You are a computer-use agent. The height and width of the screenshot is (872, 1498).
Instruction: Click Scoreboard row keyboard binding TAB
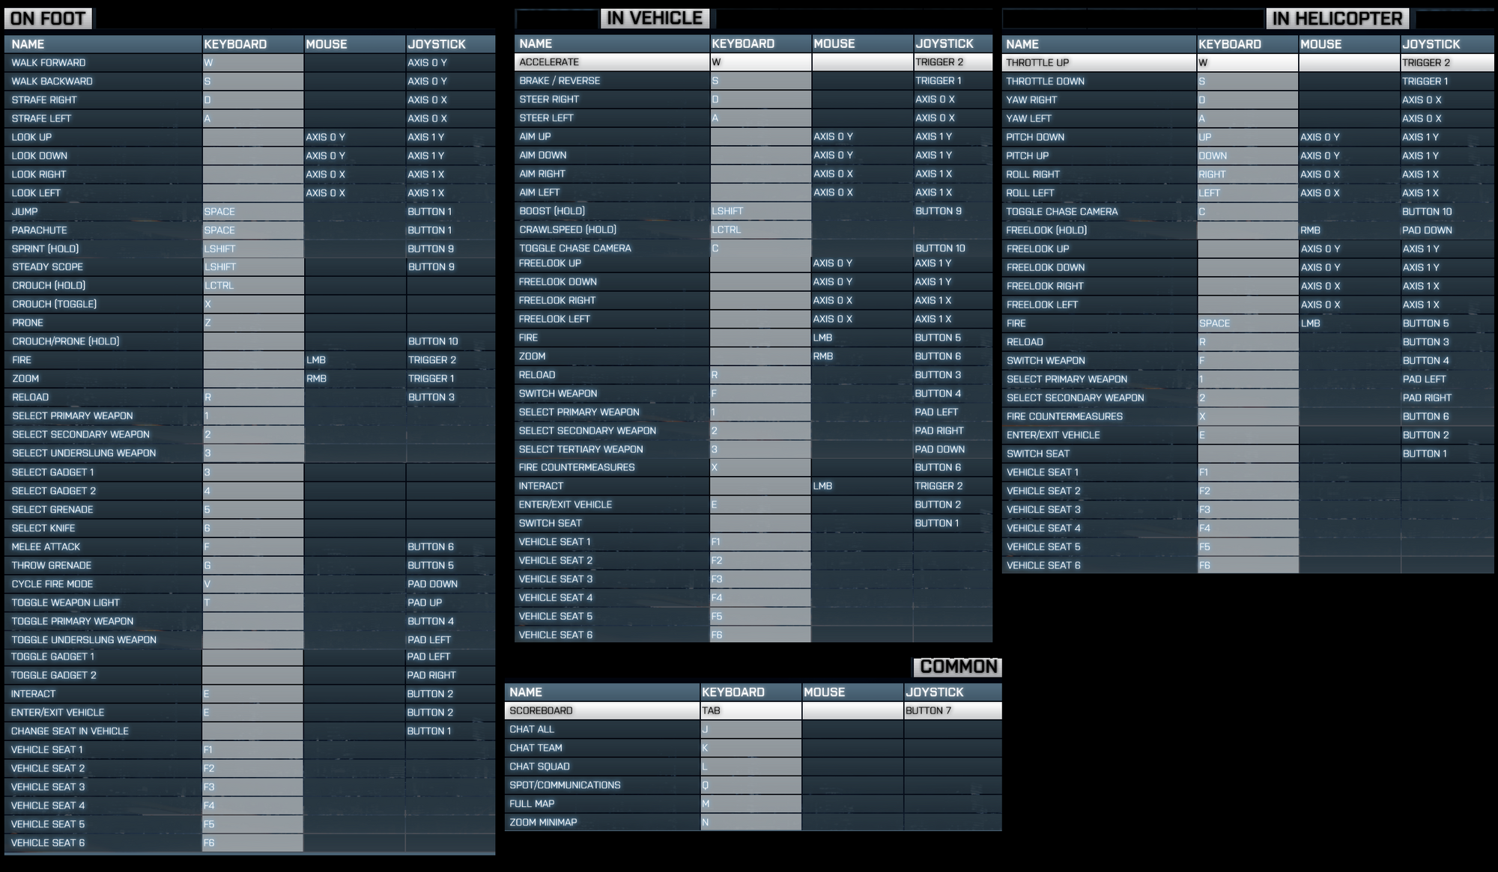click(750, 711)
